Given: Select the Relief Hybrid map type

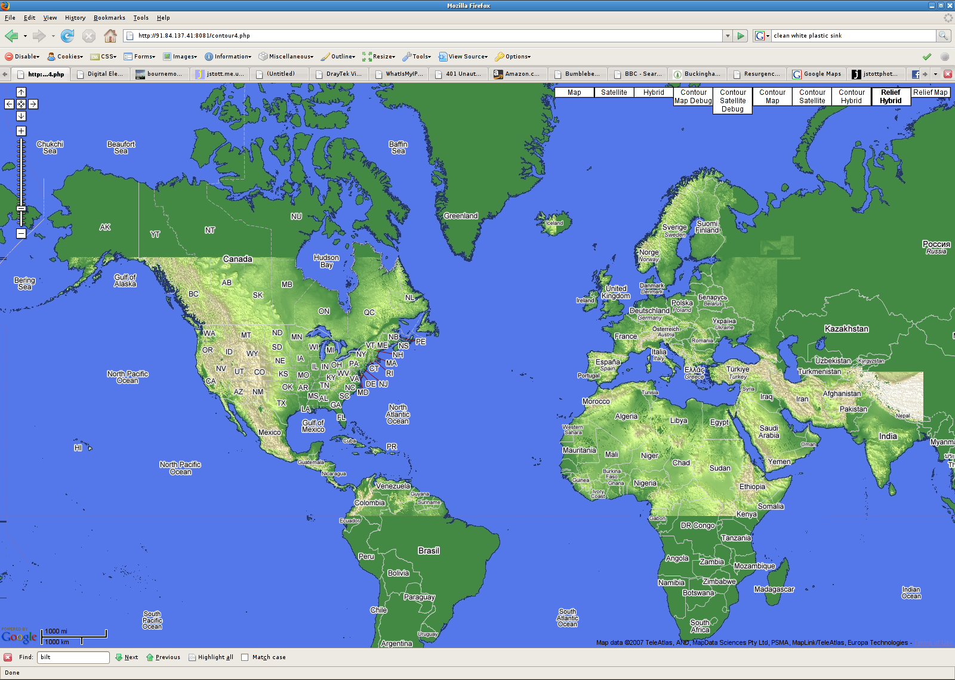Looking at the screenshot, I should [891, 97].
